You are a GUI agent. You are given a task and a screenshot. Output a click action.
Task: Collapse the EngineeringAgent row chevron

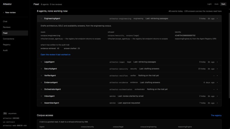click(x=217, y=19)
